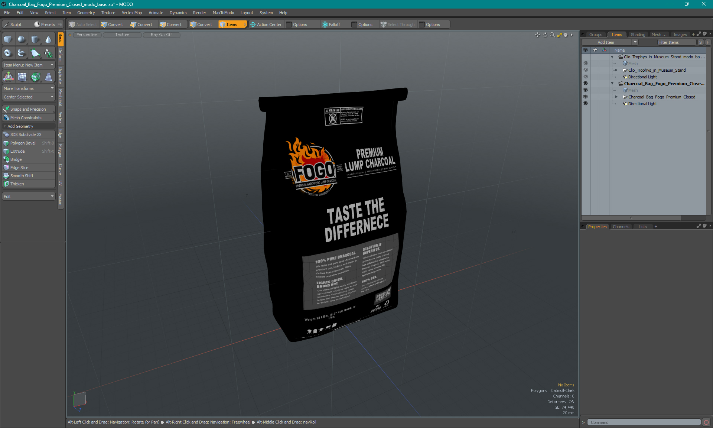This screenshot has width=713, height=428.
Task: Toggle visibility of Clio_Trophys_in_Museum_Stand folder
Action: 585,70
